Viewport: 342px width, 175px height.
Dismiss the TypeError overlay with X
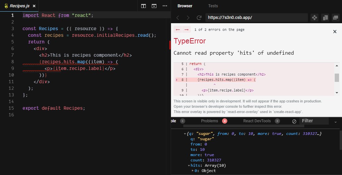tap(335, 31)
